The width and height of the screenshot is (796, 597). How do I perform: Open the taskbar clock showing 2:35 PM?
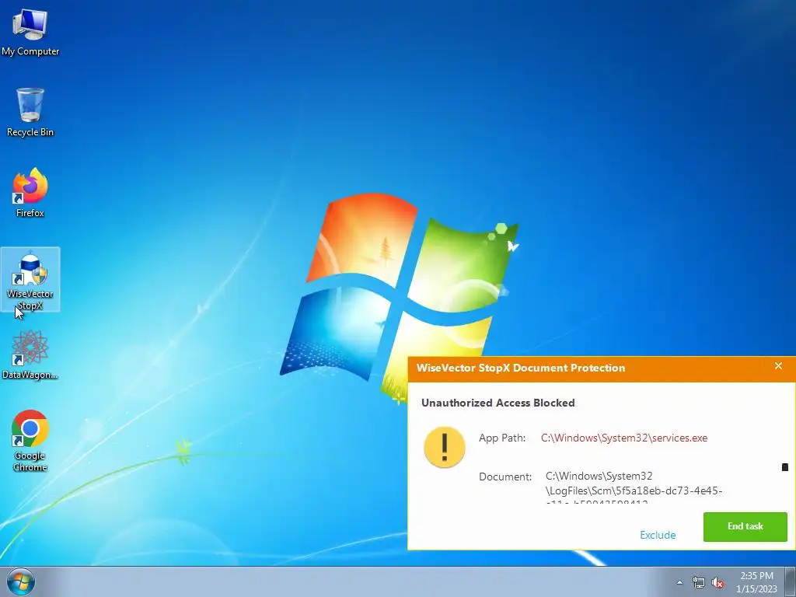tap(756, 582)
